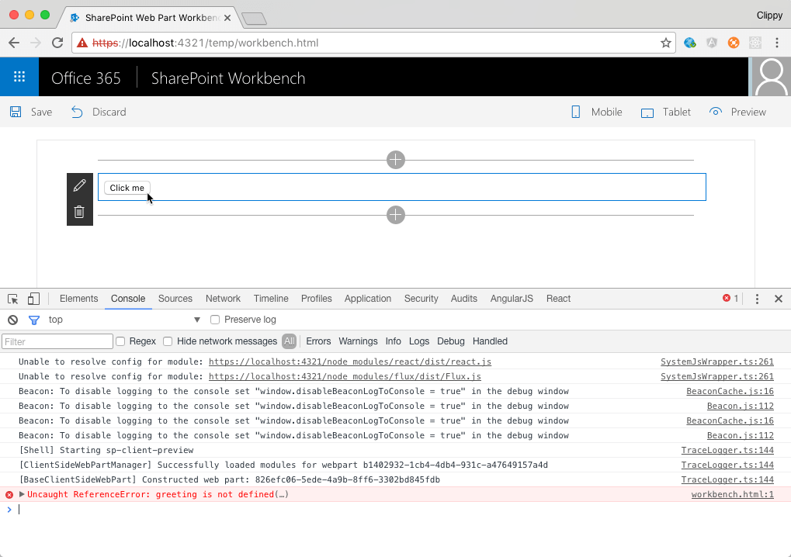Switch to the Network tab
Screen dimensions: 791x557
[x=223, y=298]
